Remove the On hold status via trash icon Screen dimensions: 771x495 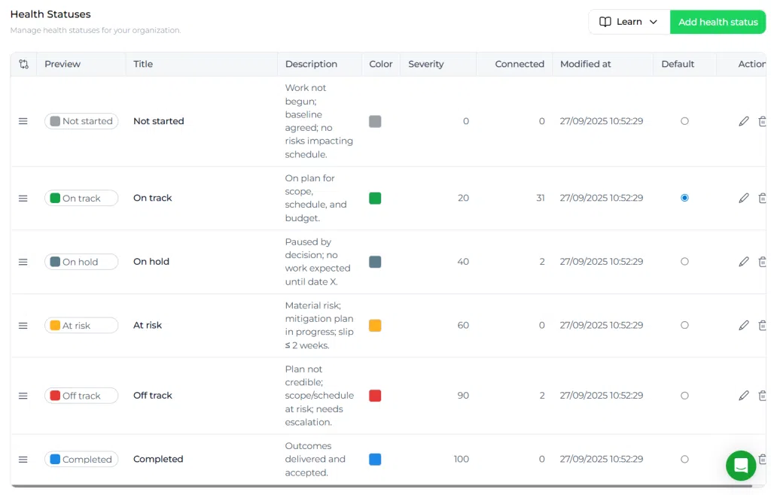click(762, 262)
